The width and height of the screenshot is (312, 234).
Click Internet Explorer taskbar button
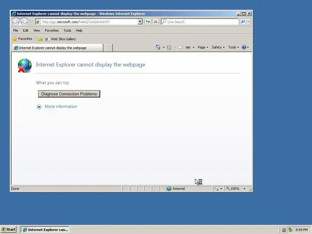(x=45, y=230)
